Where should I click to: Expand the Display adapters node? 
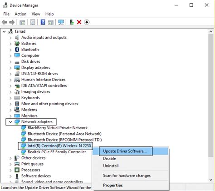click(10, 68)
